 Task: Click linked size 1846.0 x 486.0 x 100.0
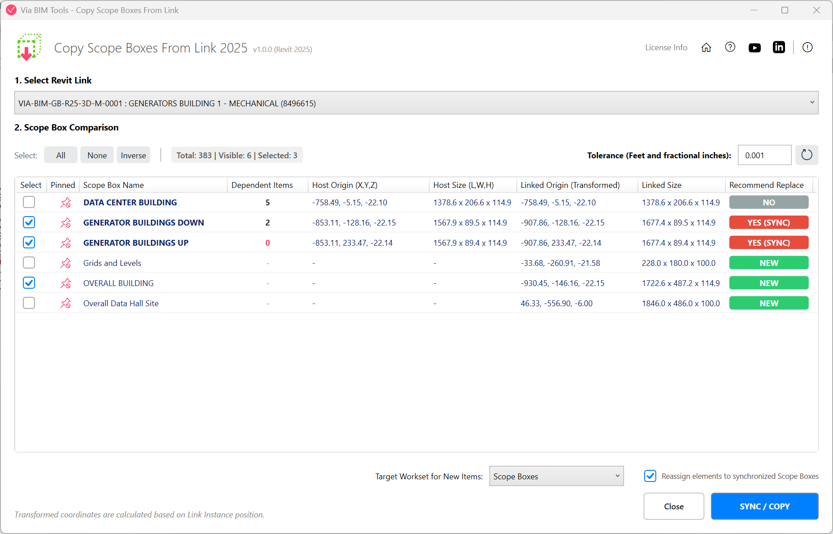(x=680, y=304)
